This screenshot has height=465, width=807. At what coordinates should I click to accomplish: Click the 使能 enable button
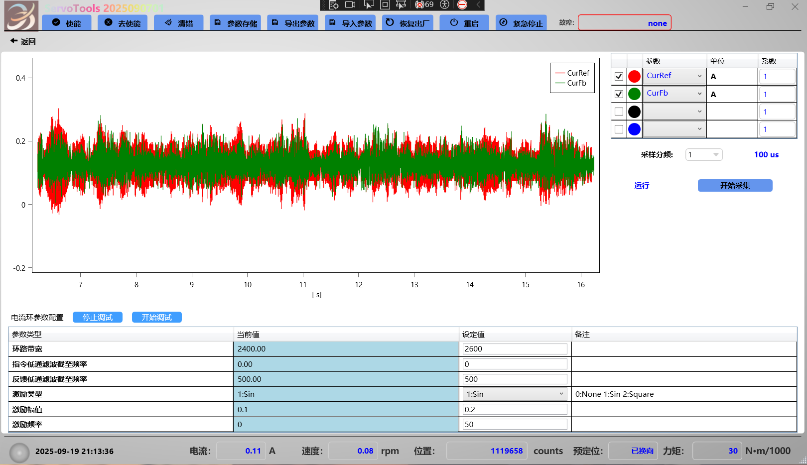[x=67, y=23]
